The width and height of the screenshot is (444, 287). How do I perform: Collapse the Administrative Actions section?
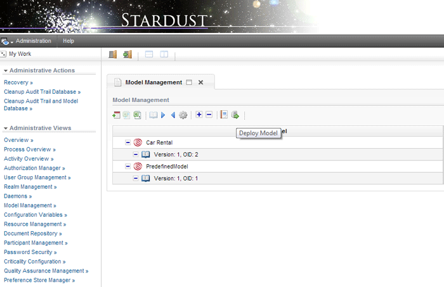point(6,71)
